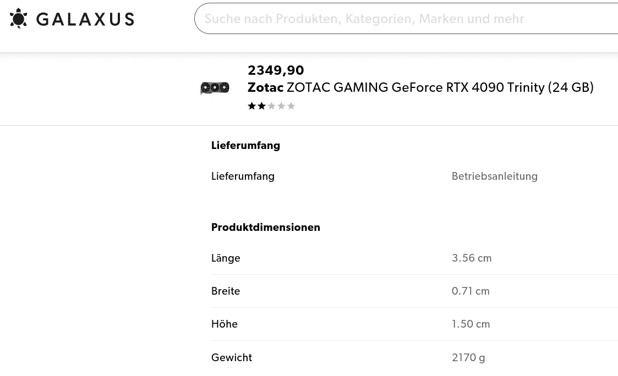This screenshot has height=376, width=618.
Task: Click the price 2349,90
Action: tap(276, 70)
